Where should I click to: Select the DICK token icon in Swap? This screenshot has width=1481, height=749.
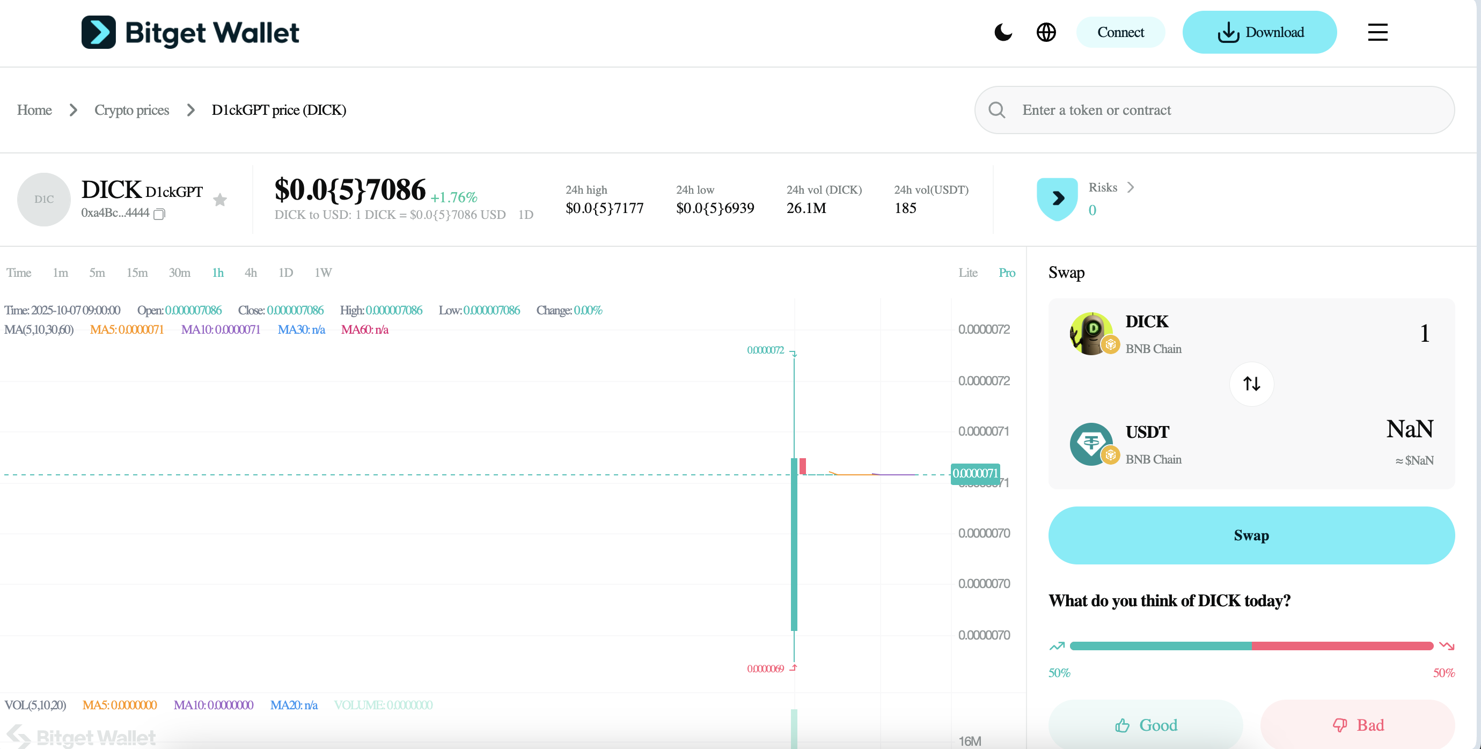click(x=1090, y=333)
